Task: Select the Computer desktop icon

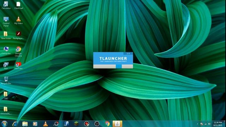Action: (x=6, y=50)
